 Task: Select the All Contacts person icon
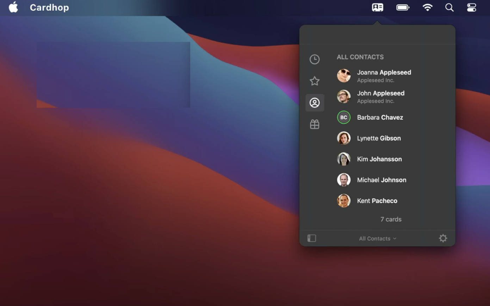point(315,102)
